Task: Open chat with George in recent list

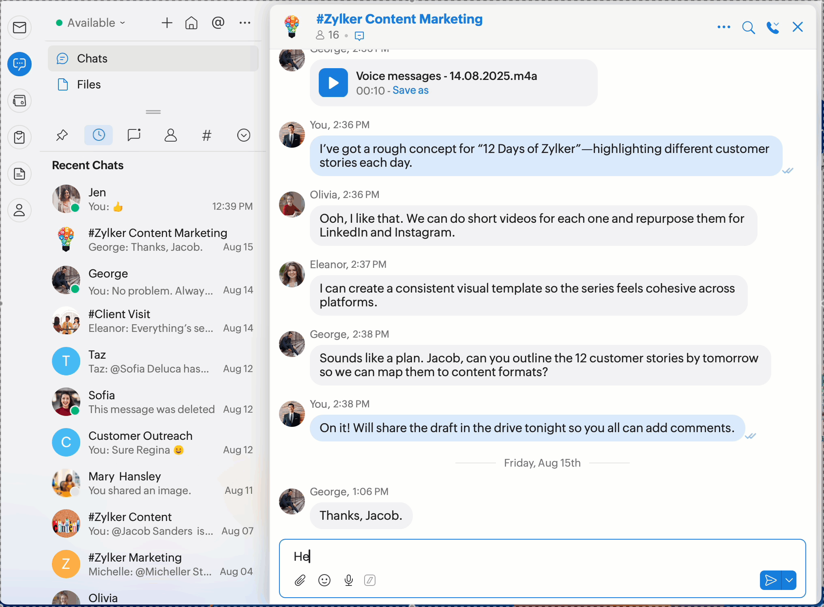Action: [153, 280]
